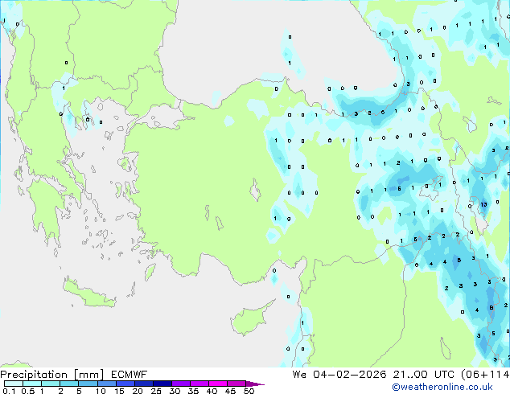The height and width of the screenshot is (394, 510).
Task: Click the '13' precipitation value on map
Action: click(483, 204)
